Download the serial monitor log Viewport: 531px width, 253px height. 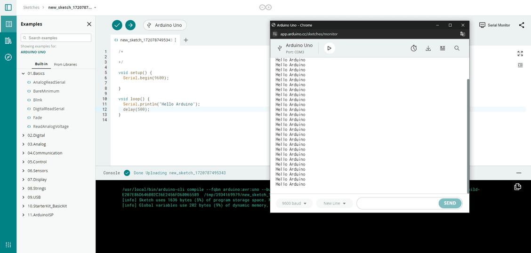point(428,48)
